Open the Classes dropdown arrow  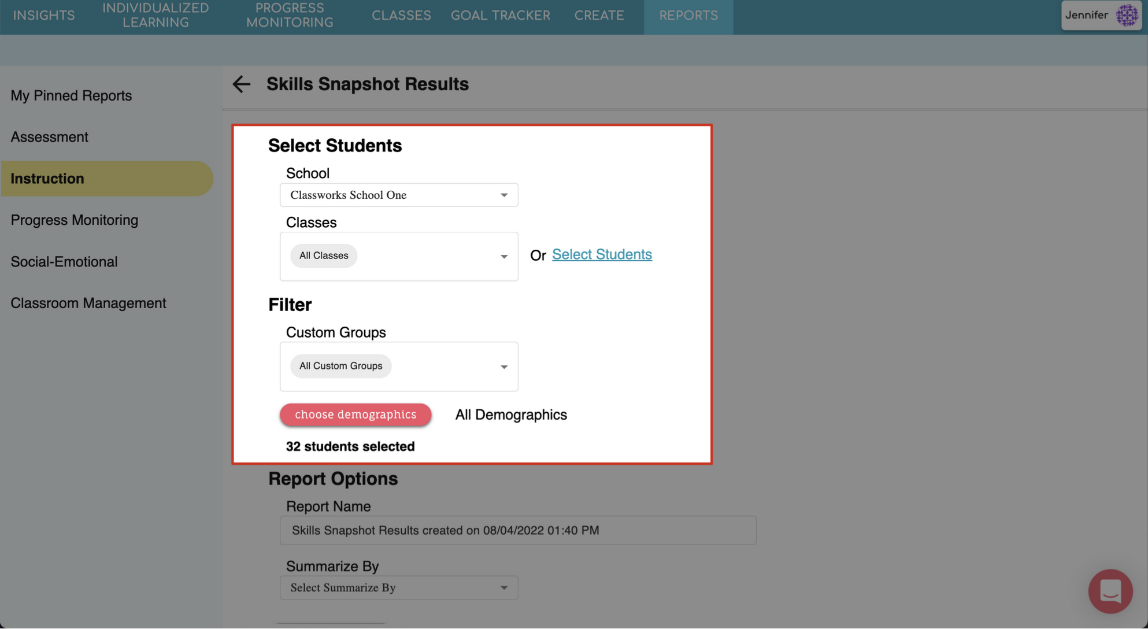(x=504, y=257)
